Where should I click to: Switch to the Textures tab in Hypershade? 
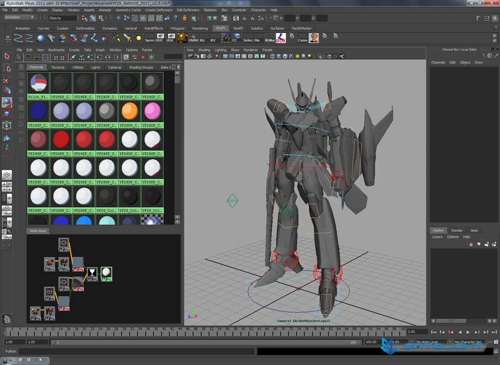[57, 67]
